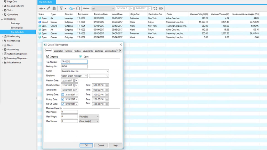Click the Actions icon beside filter
This screenshot has width=267, height=150.
click(x=71, y=9)
